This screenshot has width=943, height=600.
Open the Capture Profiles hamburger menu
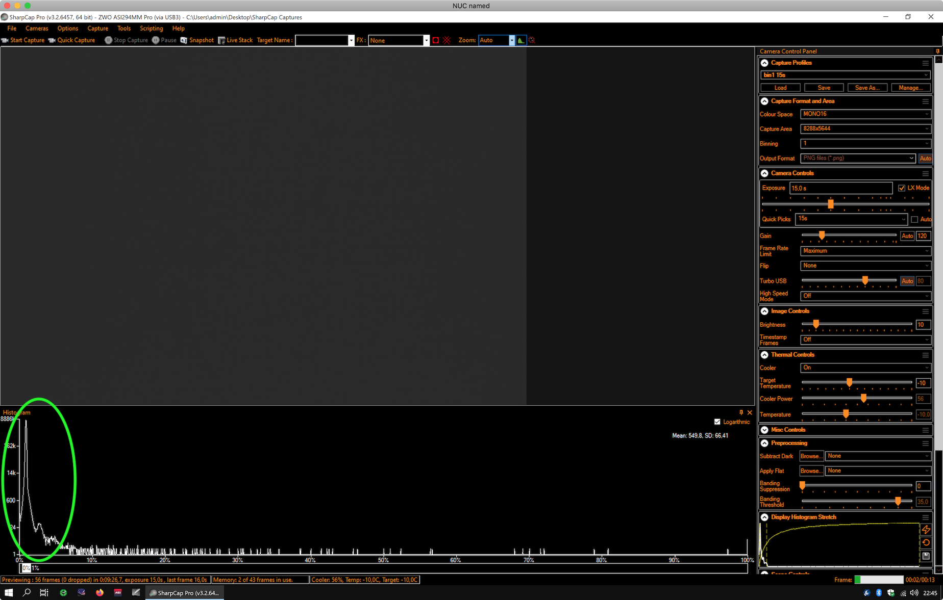click(926, 63)
